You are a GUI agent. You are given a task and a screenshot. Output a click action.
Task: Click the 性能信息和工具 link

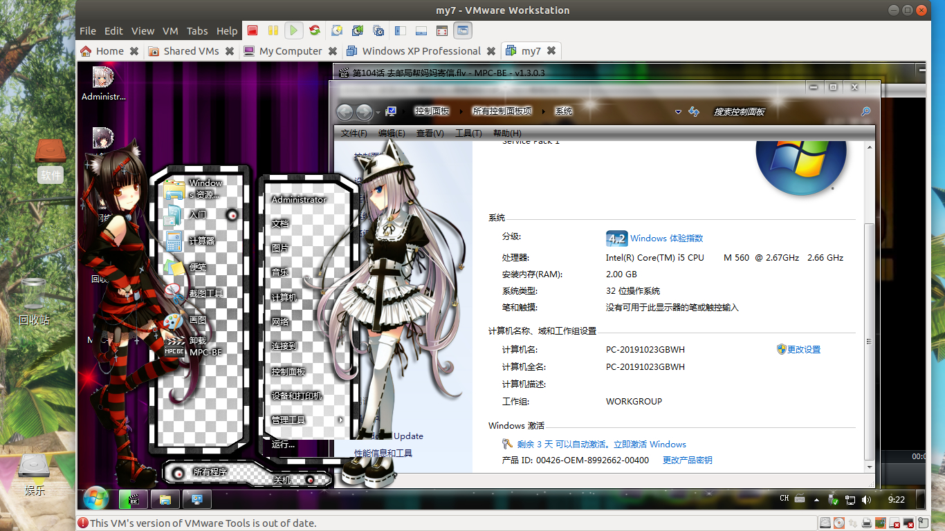point(383,454)
